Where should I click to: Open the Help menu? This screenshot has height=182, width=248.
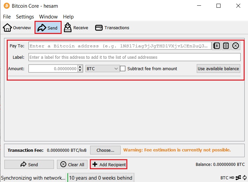pyautogui.click(x=68, y=17)
